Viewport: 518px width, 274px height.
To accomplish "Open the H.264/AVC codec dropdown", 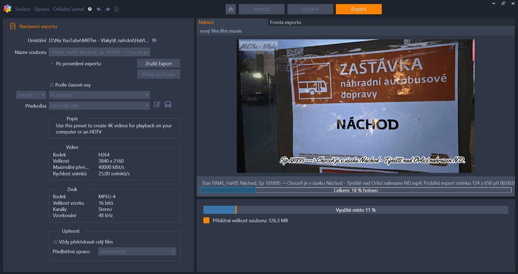I will 99,94.
